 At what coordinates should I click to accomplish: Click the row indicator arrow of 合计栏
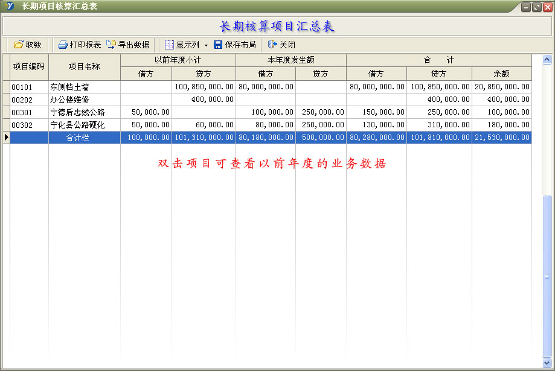7,137
